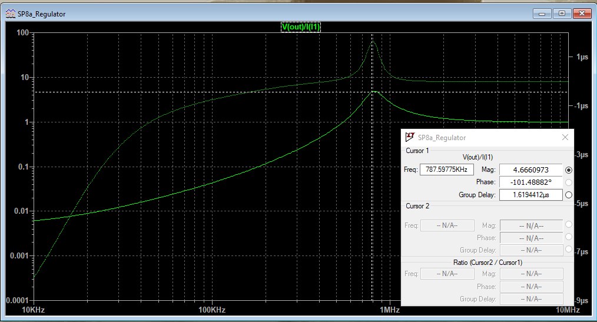Select the Cursor 1 Phase radio button
The image size is (597, 322).
coord(568,182)
